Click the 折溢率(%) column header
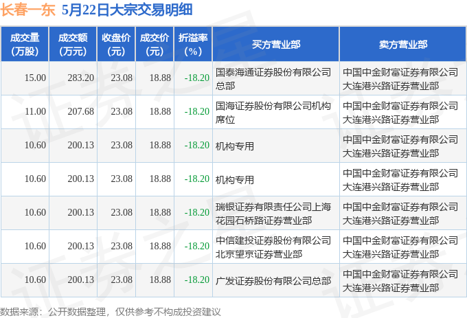The image size is (467, 318). (x=193, y=45)
